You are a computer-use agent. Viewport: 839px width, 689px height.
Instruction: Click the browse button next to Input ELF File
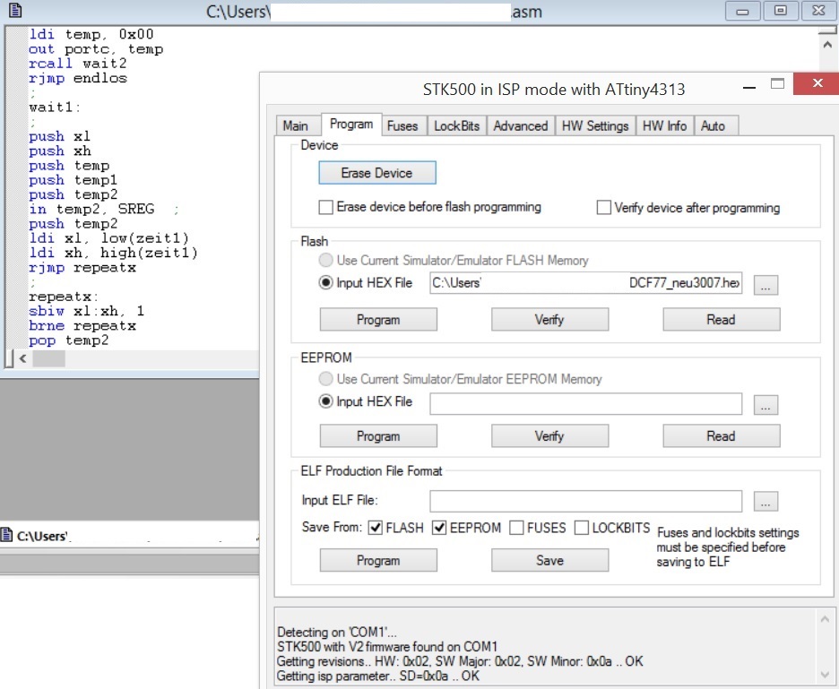[765, 501]
